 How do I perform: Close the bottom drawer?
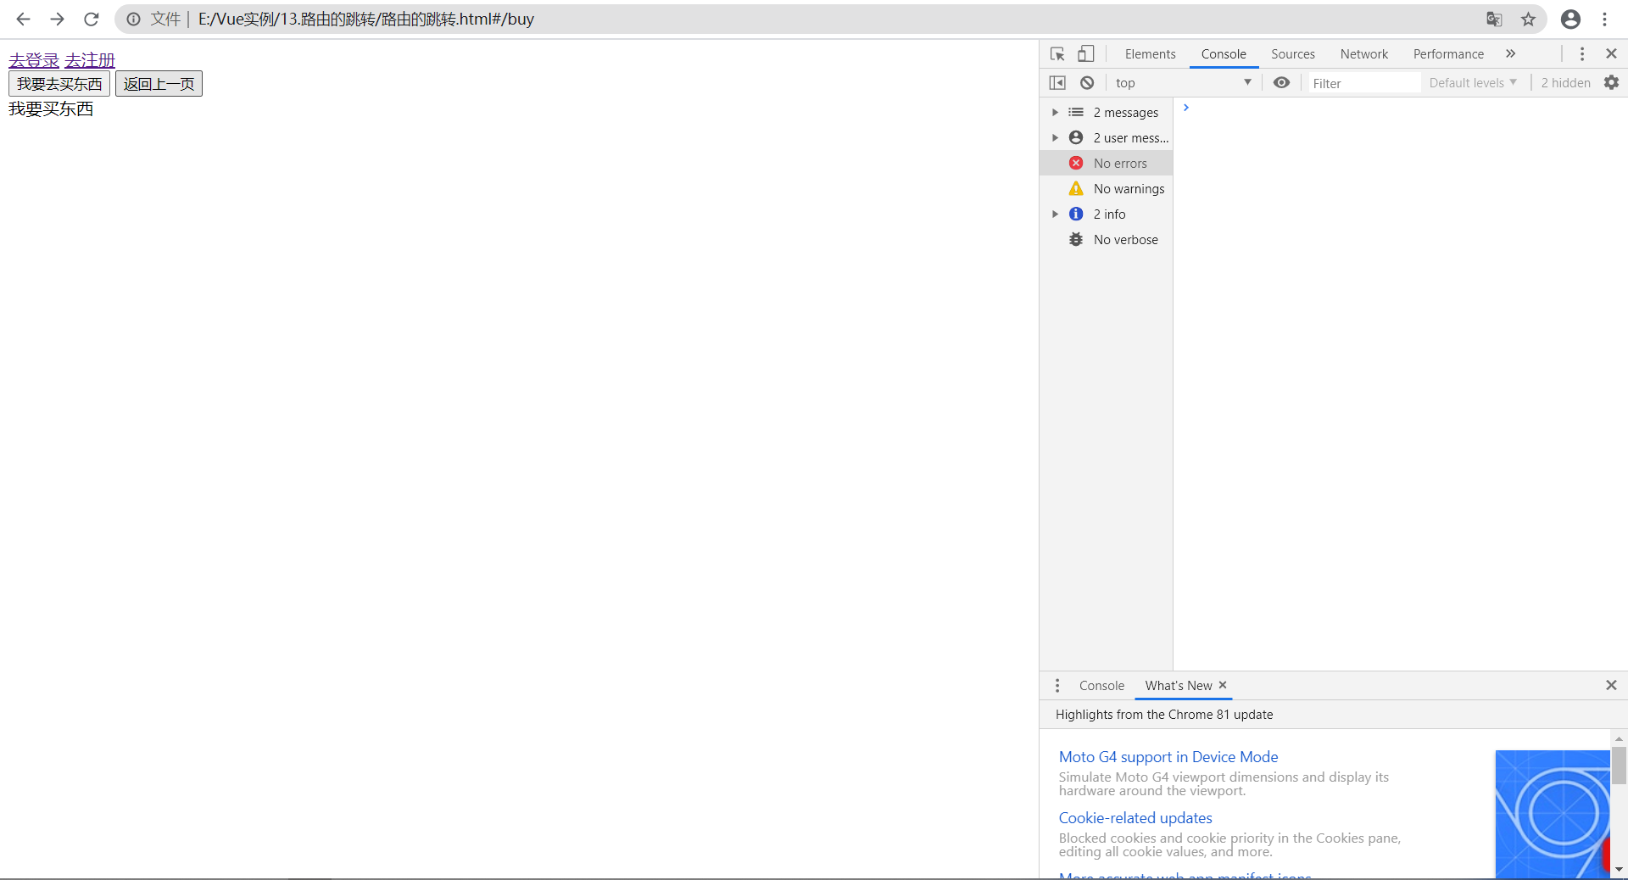(1611, 685)
